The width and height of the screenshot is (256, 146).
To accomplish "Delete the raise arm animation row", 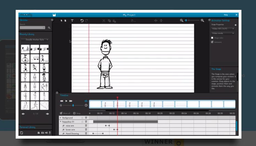I will [x=86, y=126].
